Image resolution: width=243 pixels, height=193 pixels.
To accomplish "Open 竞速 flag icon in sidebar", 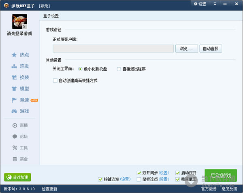I will pos(14,100).
